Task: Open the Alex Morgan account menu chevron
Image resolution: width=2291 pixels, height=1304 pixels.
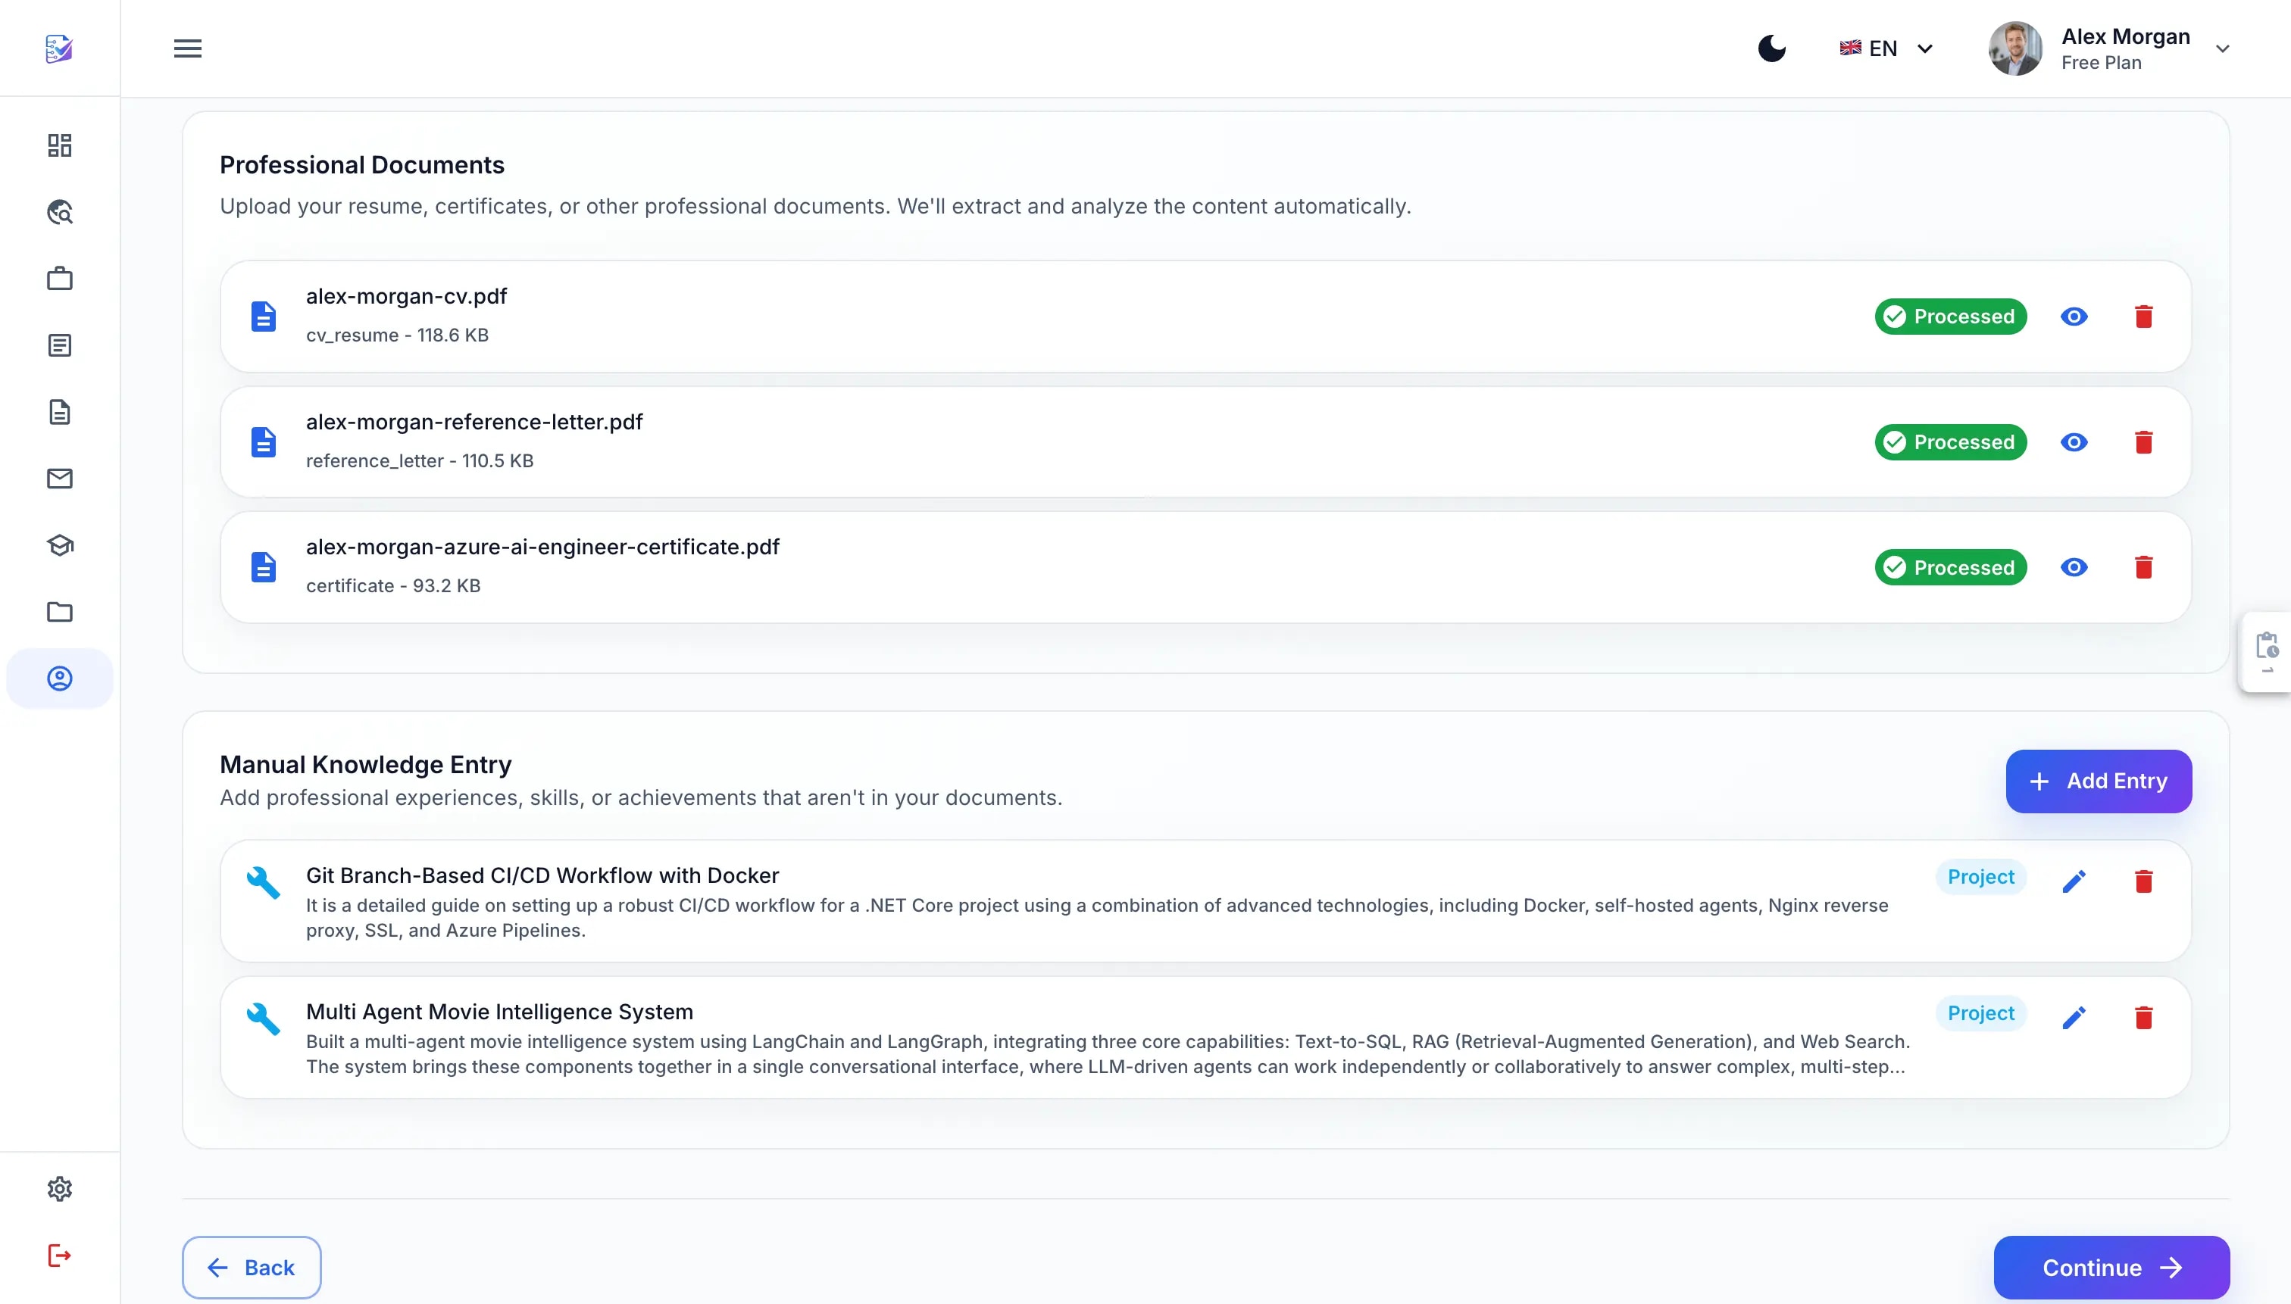Action: (x=2222, y=49)
